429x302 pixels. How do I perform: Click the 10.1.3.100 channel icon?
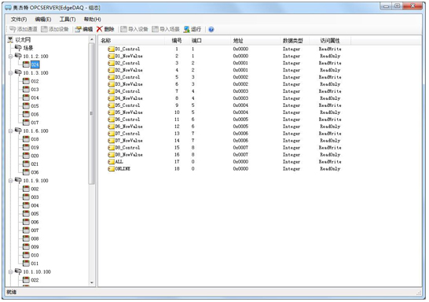[18, 72]
